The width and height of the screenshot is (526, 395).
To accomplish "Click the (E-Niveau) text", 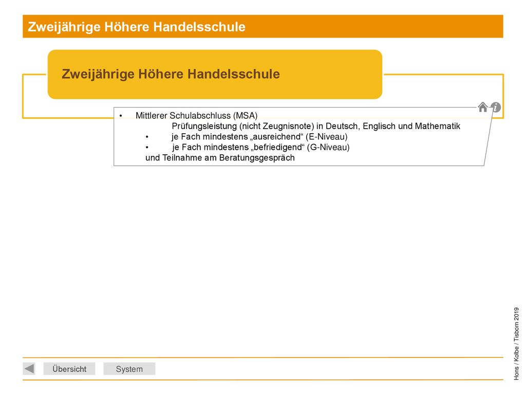I will [326, 137].
